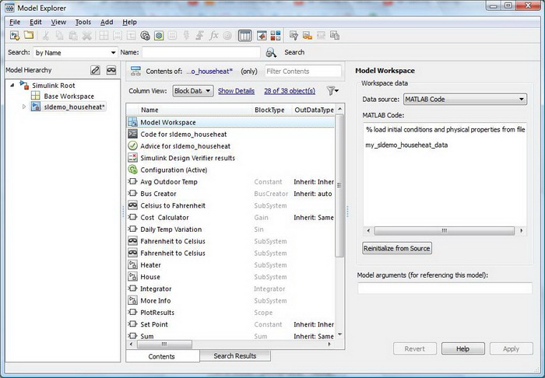Screen dimensions: 545x378
Task: Click the Help button at bottom right
Action: (x=463, y=349)
